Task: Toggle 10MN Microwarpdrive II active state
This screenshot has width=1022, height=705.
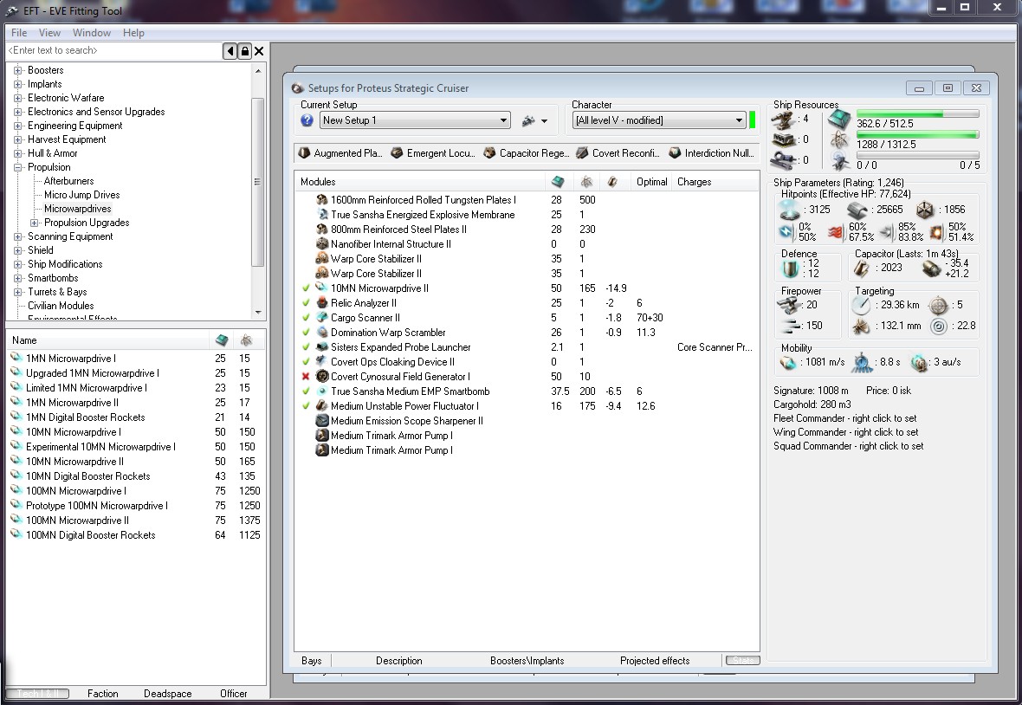Action: (x=306, y=288)
